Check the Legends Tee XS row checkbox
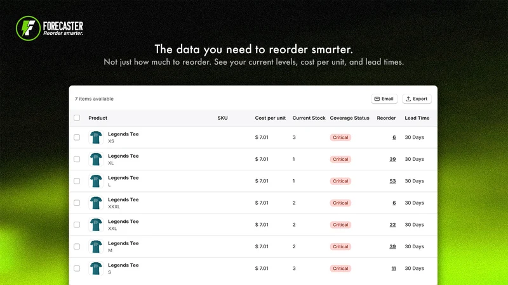This screenshot has height=285, width=508. point(77,137)
